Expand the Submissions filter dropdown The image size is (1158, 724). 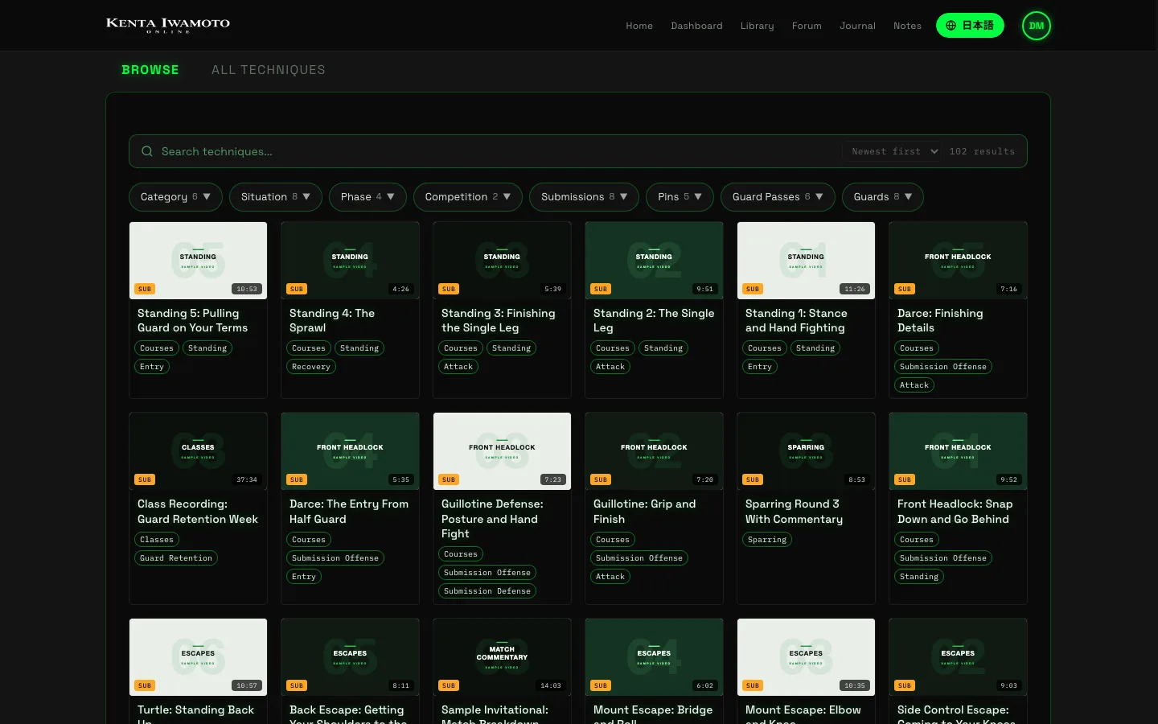click(584, 197)
